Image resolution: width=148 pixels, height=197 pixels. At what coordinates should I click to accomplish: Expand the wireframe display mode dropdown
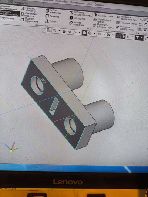click(x=94, y=34)
